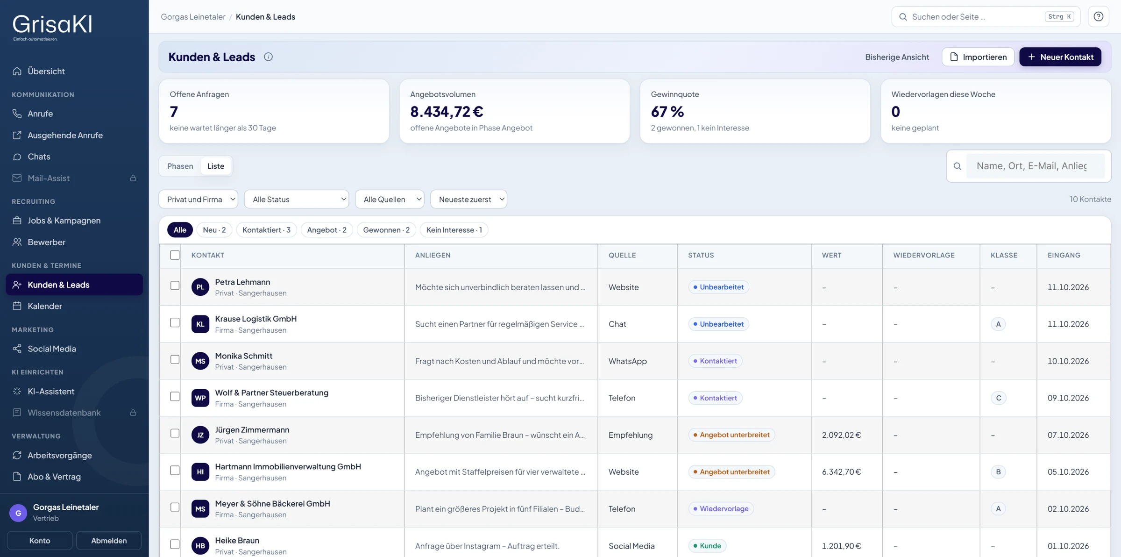This screenshot has height=557, width=1121.
Task: Click the Bewerber people icon
Action: [x=17, y=242]
